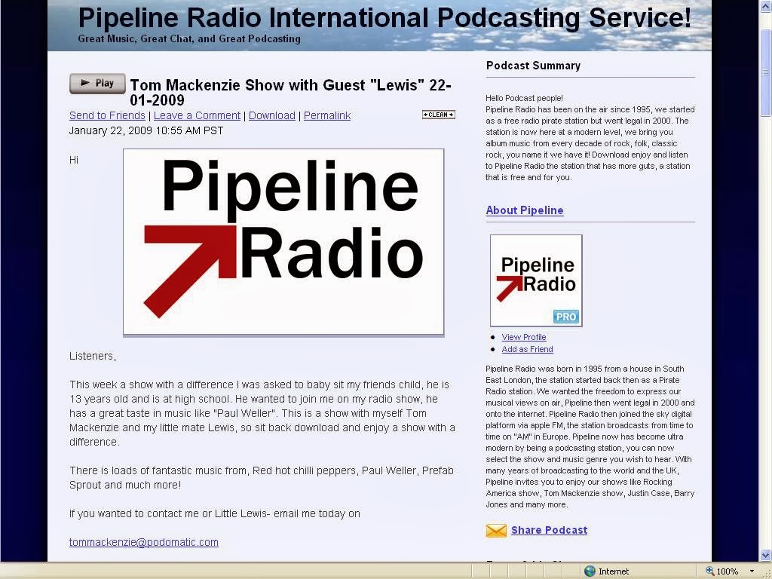Screen dimensions: 772x579
Task: Click the episode title Tom Mackenzie Show
Action: pos(290,92)
